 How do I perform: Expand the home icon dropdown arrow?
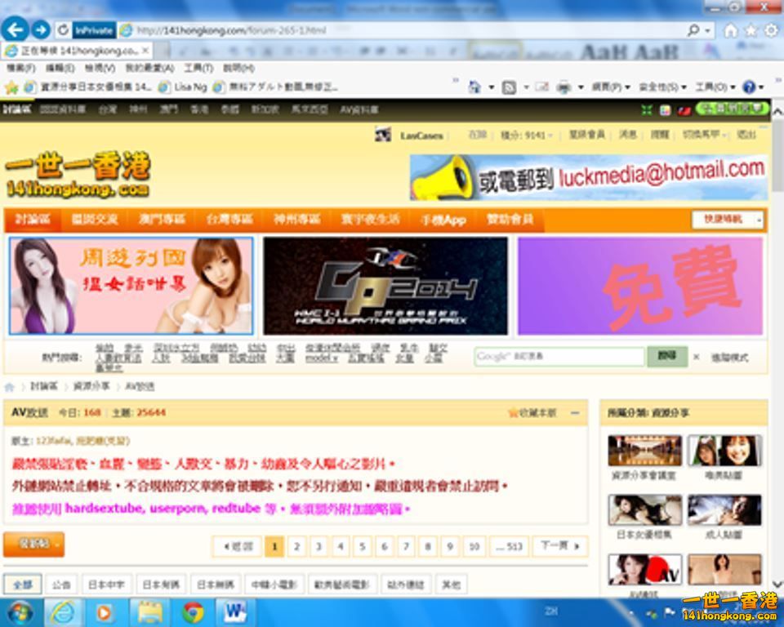click(x=491, y=87)
